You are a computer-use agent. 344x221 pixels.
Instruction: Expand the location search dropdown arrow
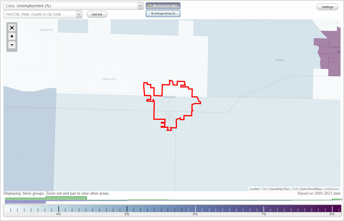(x=79, y=14)
